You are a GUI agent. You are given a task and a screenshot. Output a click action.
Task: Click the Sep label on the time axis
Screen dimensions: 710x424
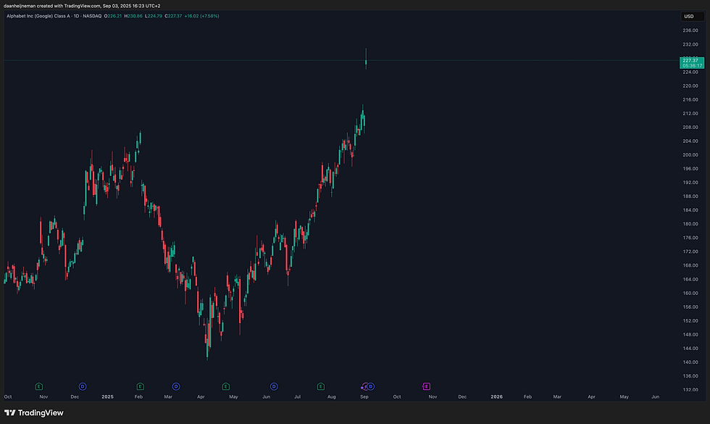(364, 397)
